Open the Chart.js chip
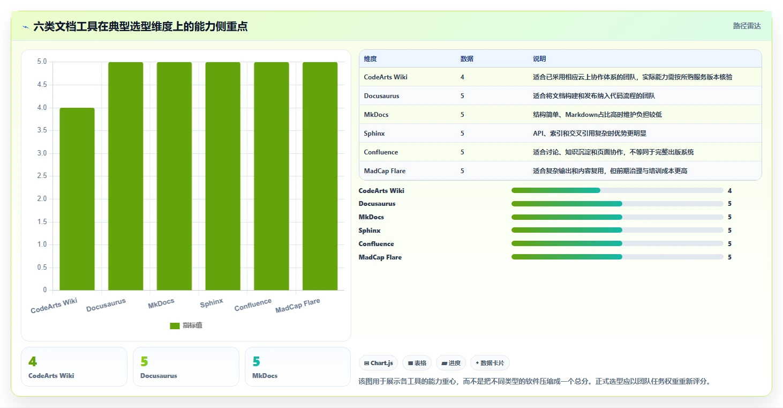This screenshot has width=783, height=408. point(379,363)
